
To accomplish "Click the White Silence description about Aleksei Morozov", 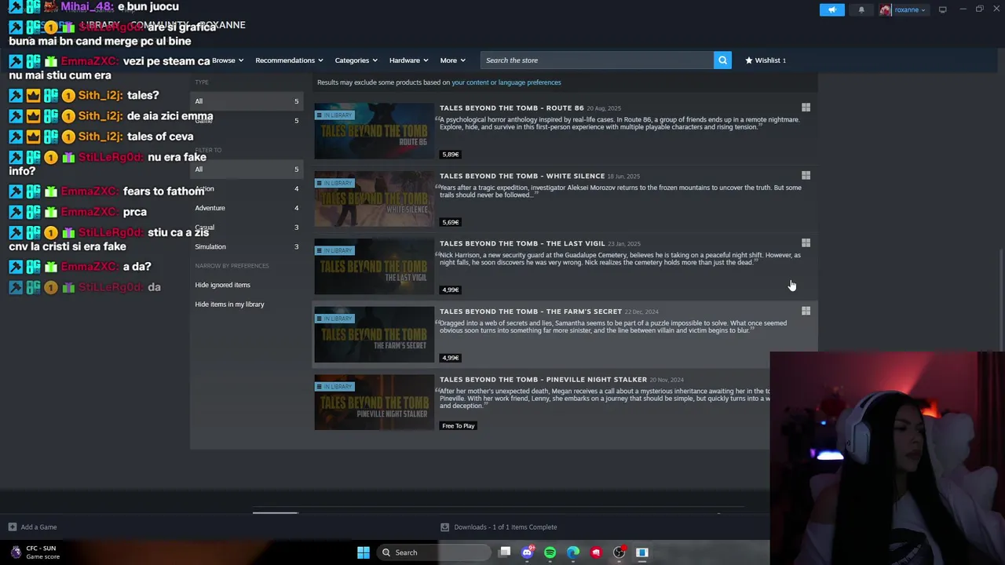I will click(620, 191).
